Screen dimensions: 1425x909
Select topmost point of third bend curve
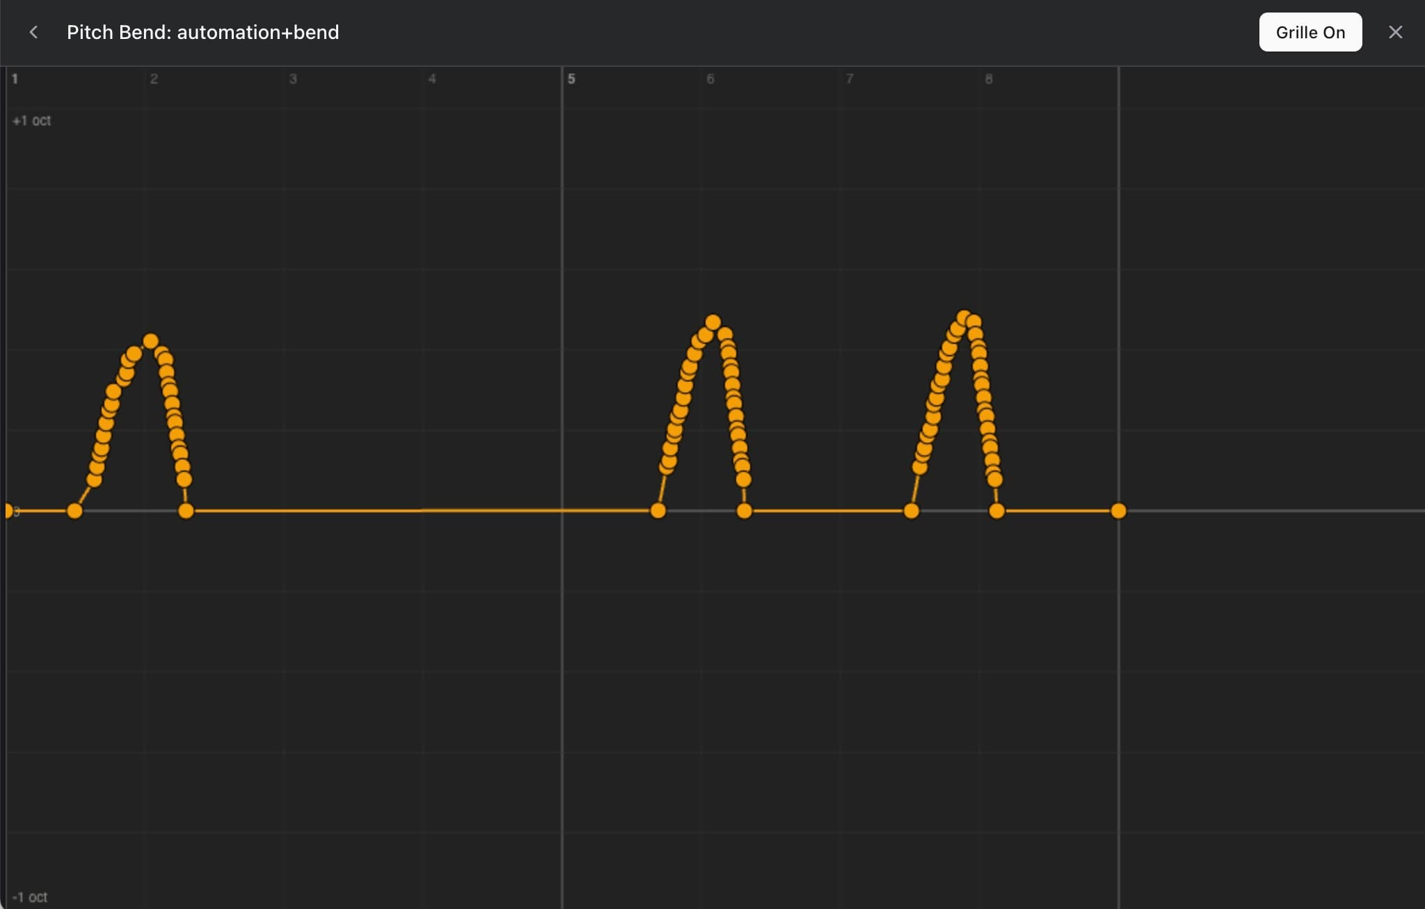click(x=964, y=317)
